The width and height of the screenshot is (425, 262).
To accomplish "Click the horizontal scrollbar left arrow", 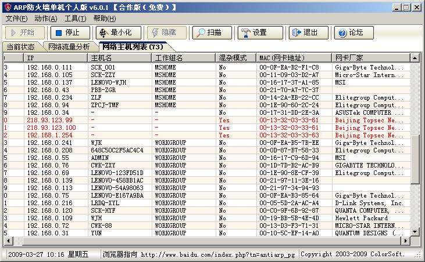I will (x=8, y=241).
